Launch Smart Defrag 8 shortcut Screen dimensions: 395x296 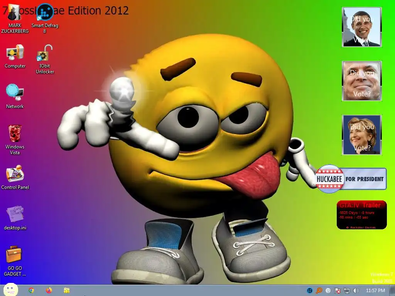coord(45,19)
